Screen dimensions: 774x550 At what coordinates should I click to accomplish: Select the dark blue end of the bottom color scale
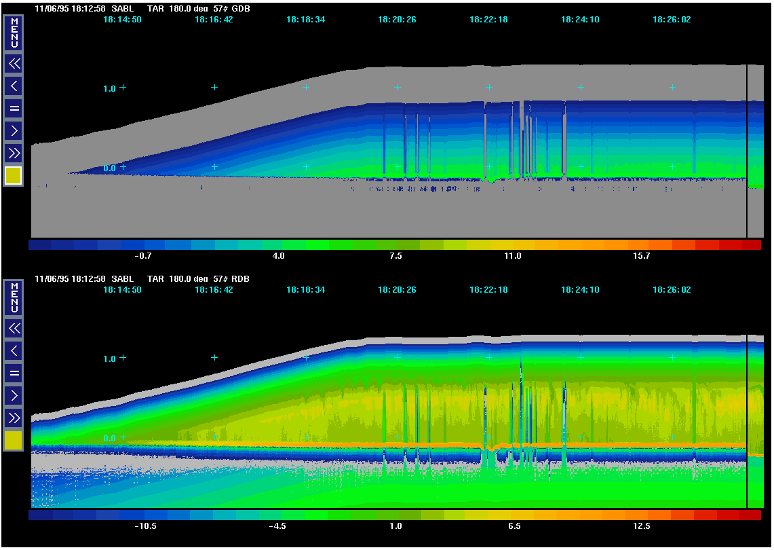pos(39,515)
